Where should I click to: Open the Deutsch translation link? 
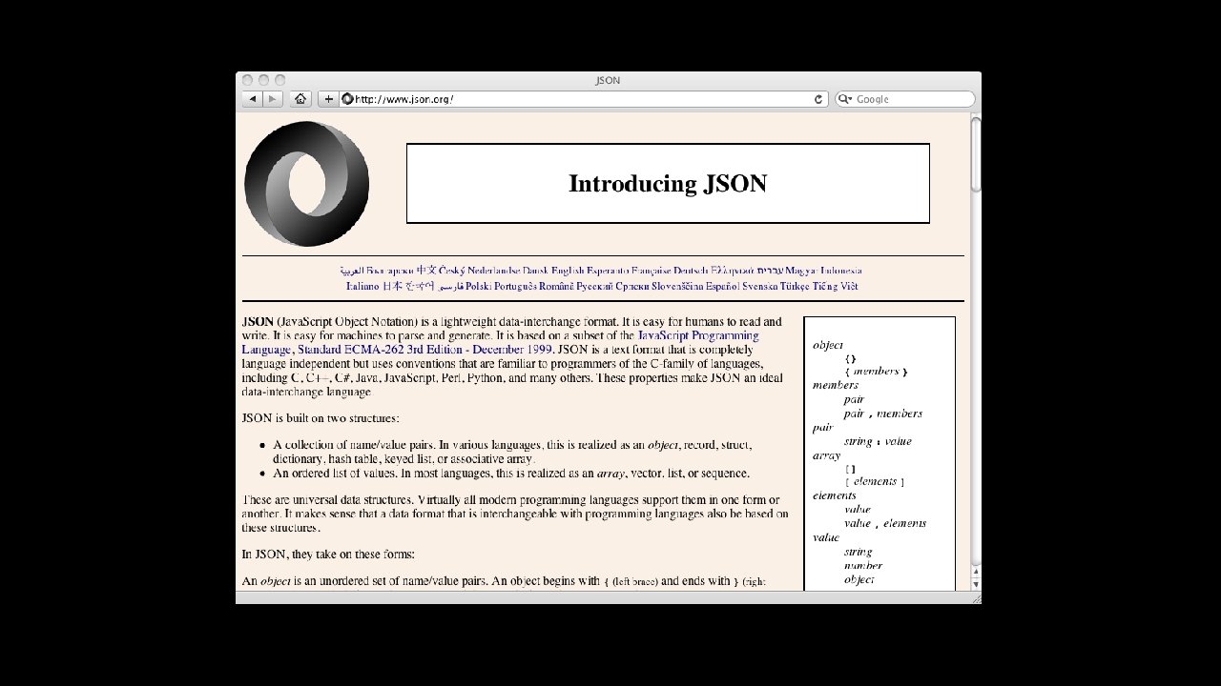click(x=691, y=271)
